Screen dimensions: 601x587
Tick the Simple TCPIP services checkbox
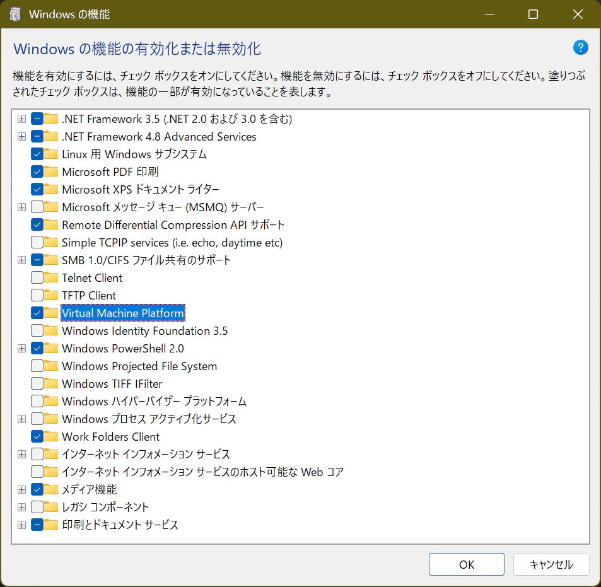(x=37, y=242)
